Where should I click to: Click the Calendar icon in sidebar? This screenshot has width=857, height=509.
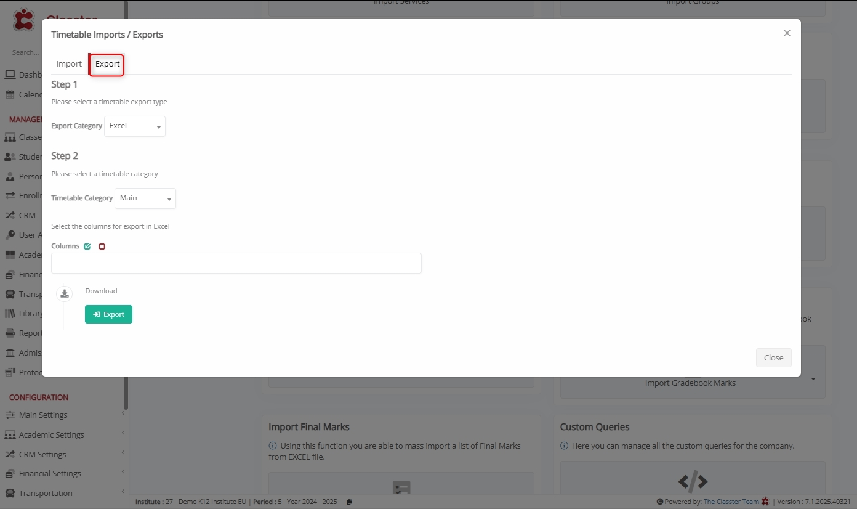coord(10,95)
